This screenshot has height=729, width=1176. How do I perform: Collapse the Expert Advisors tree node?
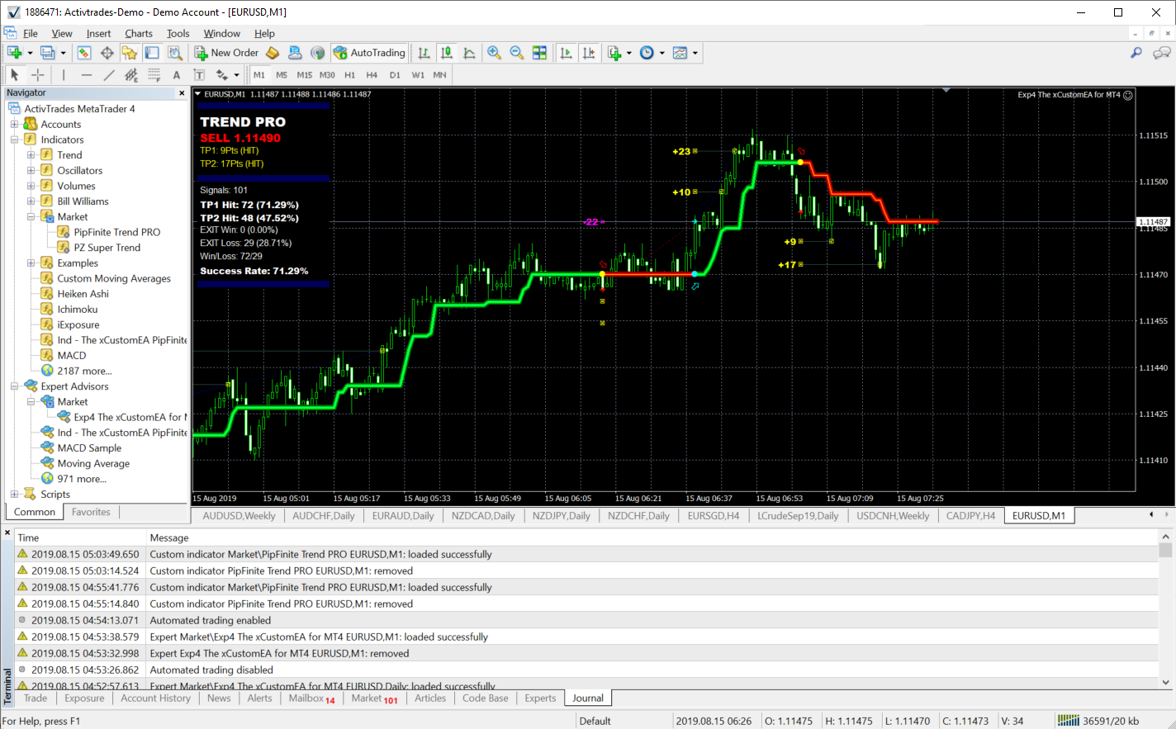[14, 386]
